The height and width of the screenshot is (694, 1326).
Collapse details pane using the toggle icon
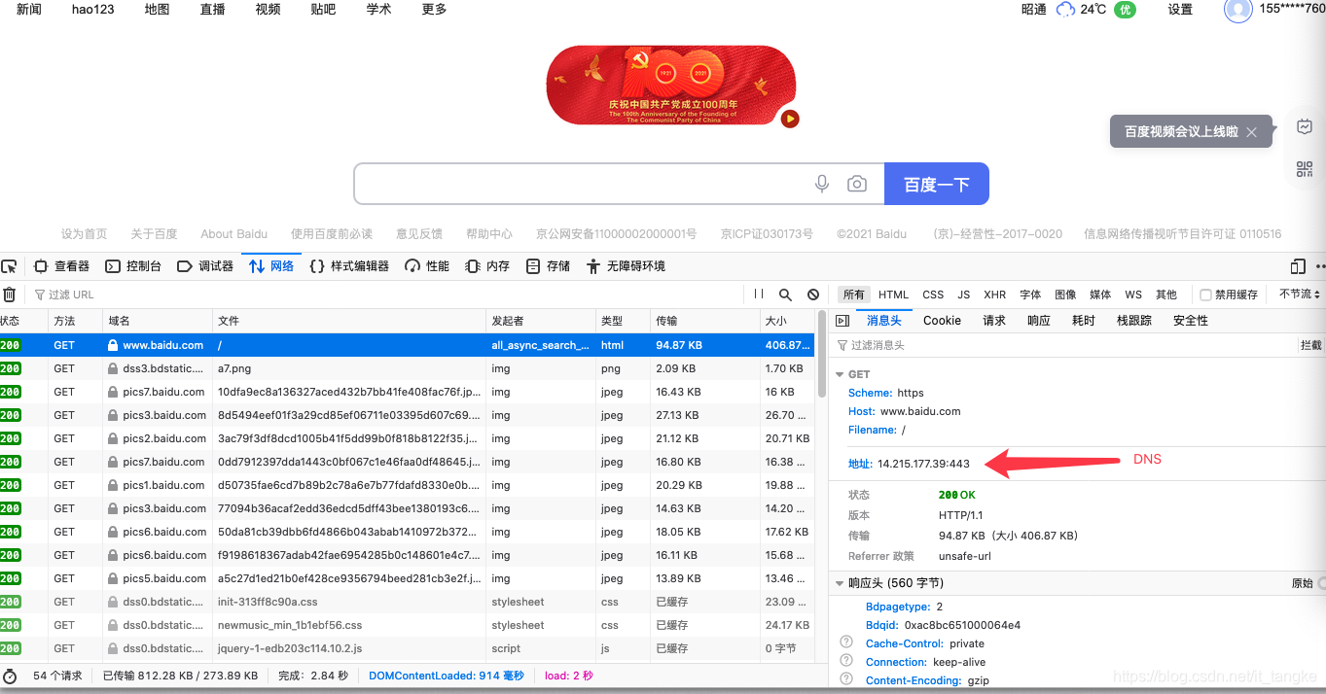[842, 321]
